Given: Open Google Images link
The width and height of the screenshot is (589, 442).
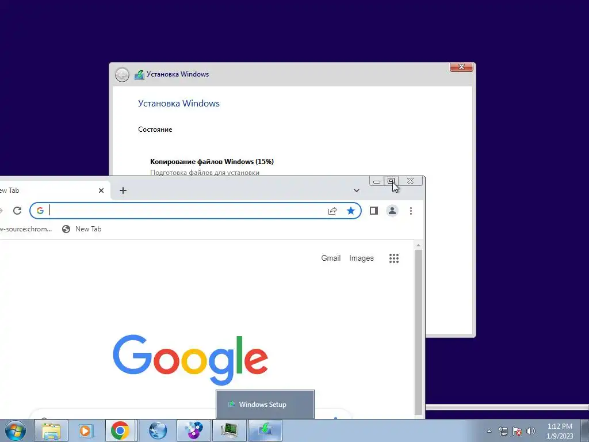Looking at the screenshot, I should pos(361,258).
